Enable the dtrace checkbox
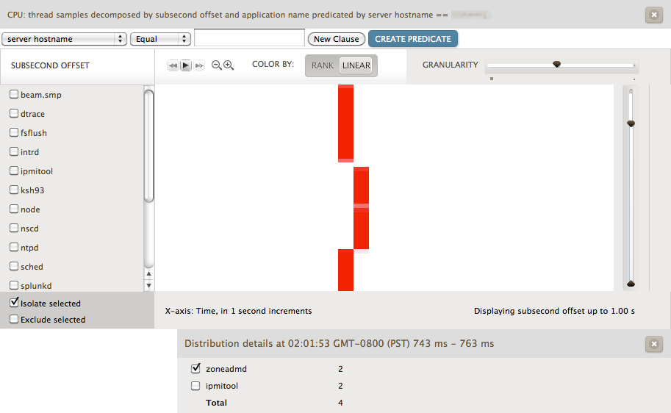The image size is (671, 413). click(14, 114)
